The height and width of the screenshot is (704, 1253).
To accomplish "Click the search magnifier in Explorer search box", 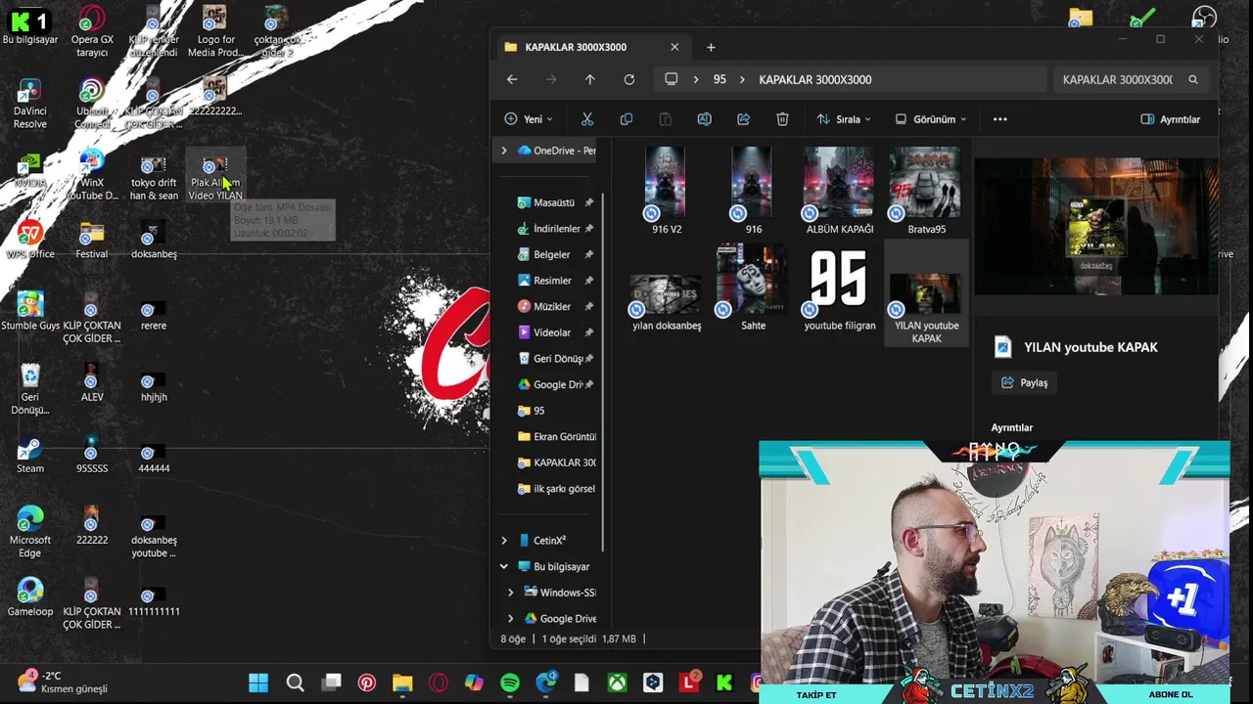I will (1192, 79).
